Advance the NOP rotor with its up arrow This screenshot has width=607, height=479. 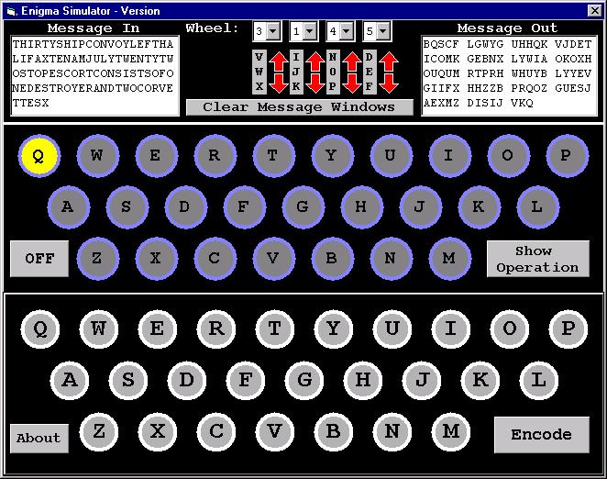tap(351, 61)
